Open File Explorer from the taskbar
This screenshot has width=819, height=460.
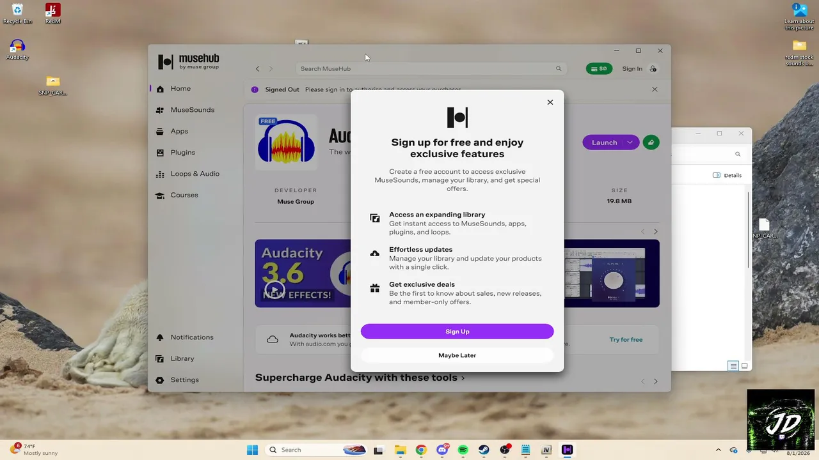400,450
